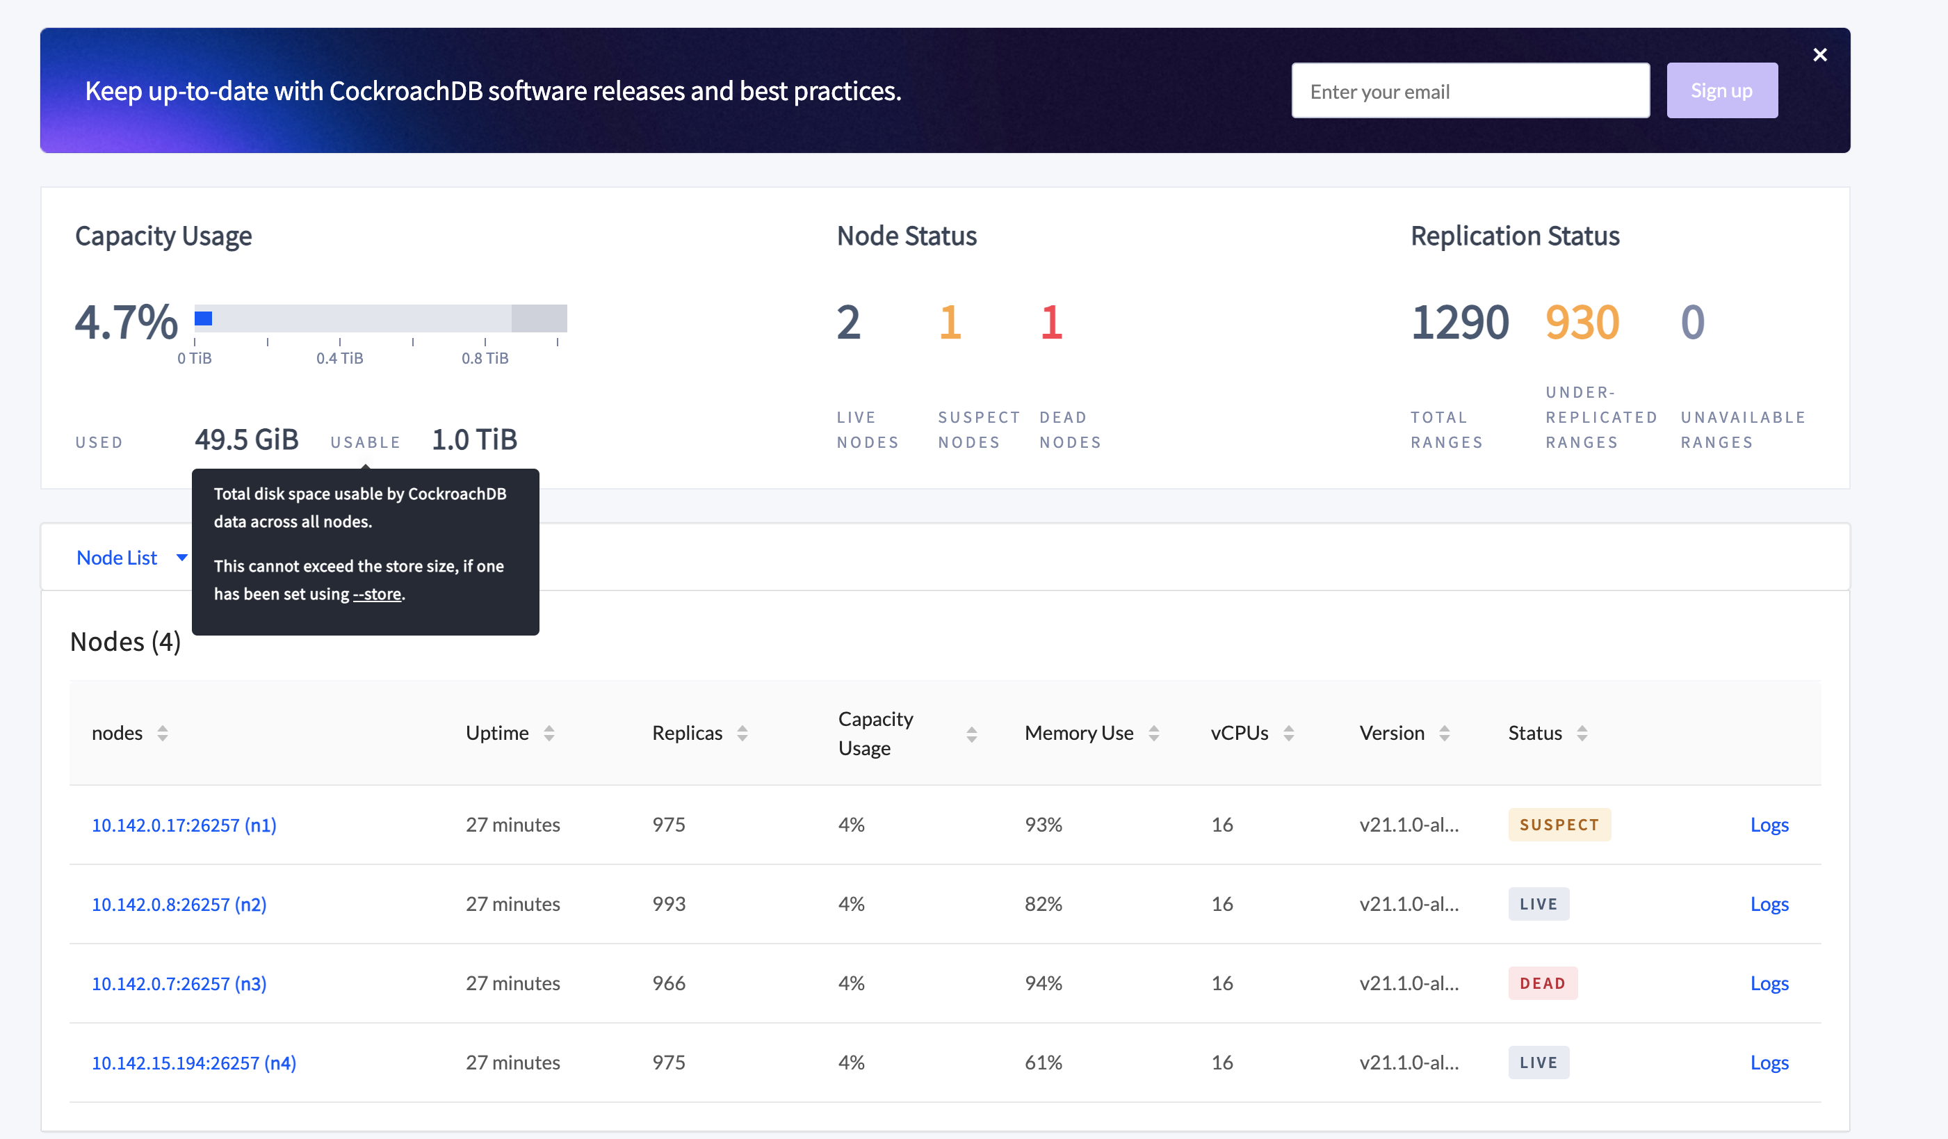View Logs for node n4
Screen dimensions: 1948x1139
pos(1769,1063)
